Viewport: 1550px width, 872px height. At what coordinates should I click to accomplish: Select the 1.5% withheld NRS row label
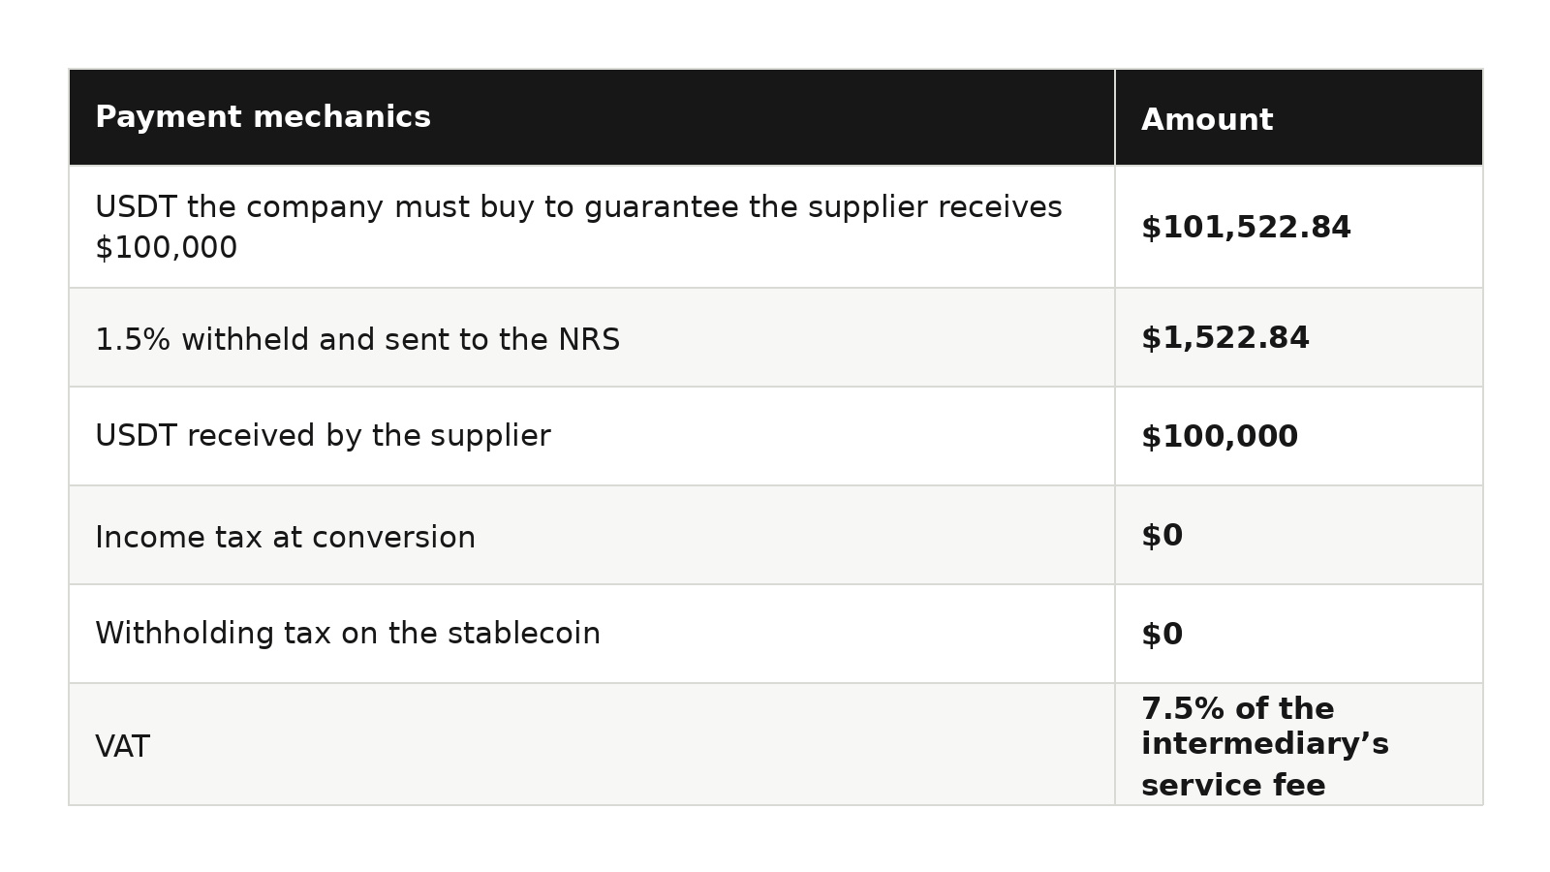[x=357, y=340]
